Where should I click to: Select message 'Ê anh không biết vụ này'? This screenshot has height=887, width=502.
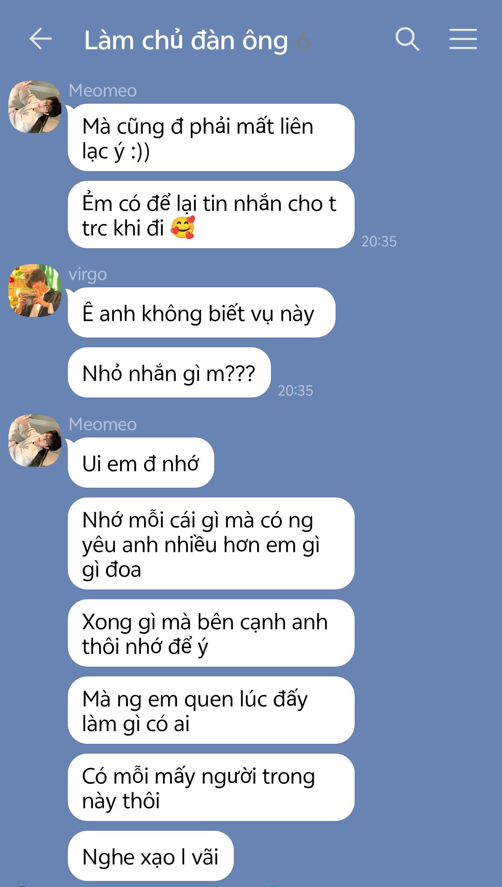(201, 312)
